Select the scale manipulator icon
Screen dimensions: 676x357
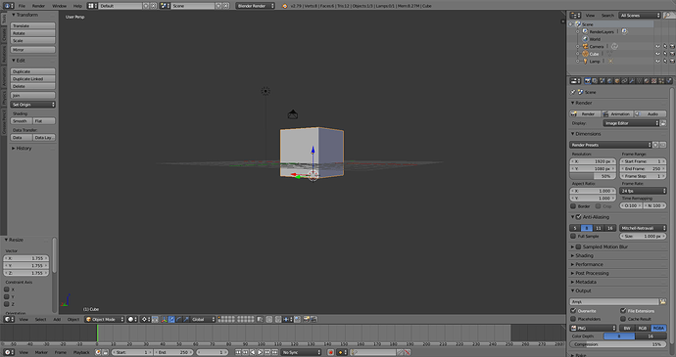(186, 319)
